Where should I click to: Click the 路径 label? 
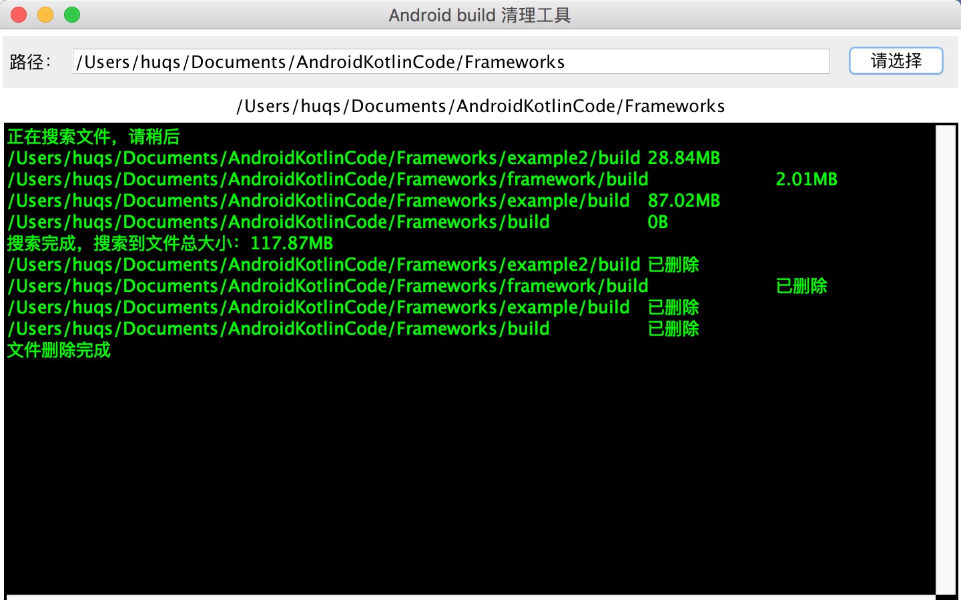[x=30, y=62]
